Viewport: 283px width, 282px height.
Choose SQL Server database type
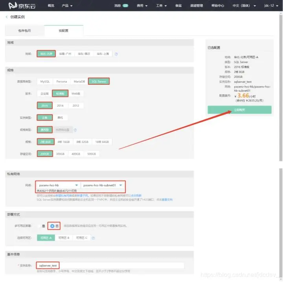click(x=99, y=81)
